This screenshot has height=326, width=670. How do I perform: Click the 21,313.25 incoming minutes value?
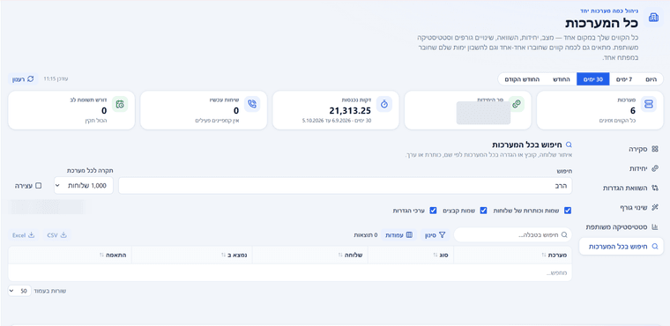click(x=349, y=111)
